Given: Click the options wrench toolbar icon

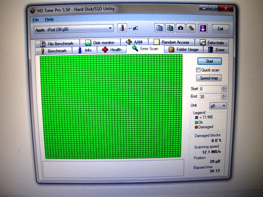Looking at the screenshot, I should [191, 28].
